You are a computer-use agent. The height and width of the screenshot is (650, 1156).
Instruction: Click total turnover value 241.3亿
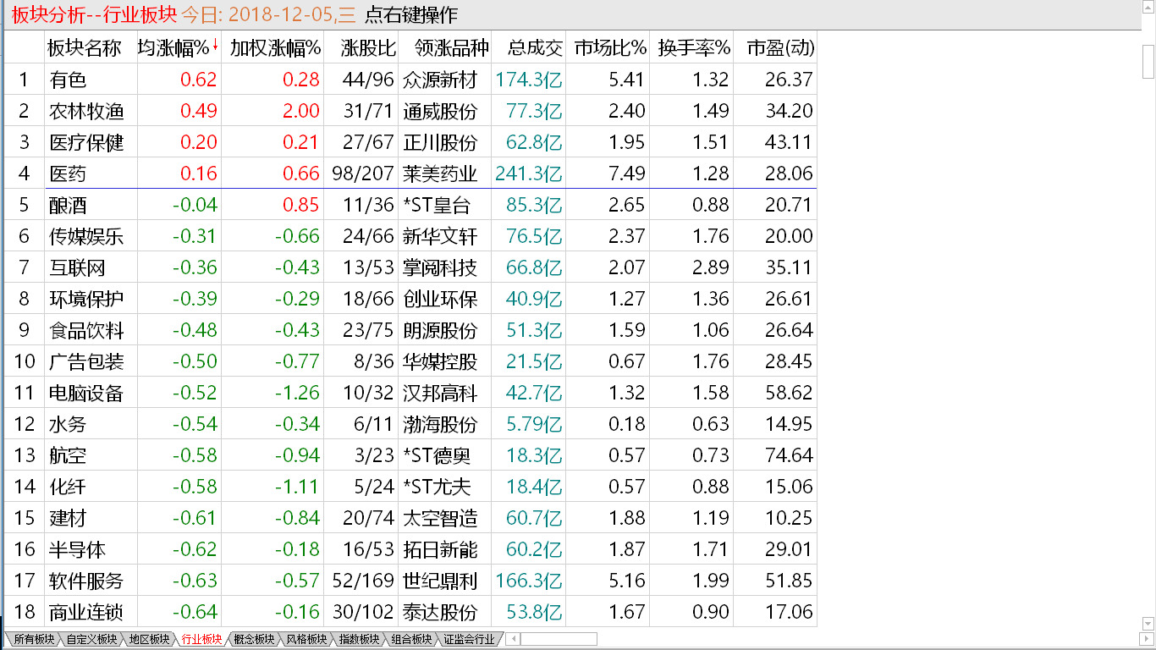click(x=529, y=174)
